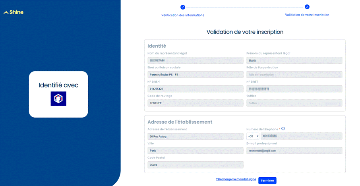360x186 pixels.
Task: Click the Code Postal field
Action: coord(195,165)
